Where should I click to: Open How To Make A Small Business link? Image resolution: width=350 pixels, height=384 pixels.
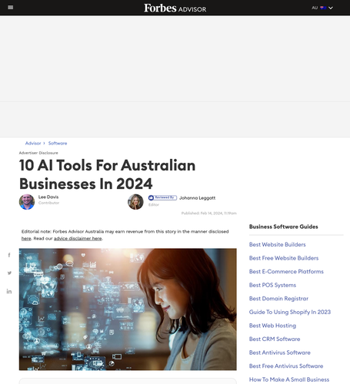[289, 379]
